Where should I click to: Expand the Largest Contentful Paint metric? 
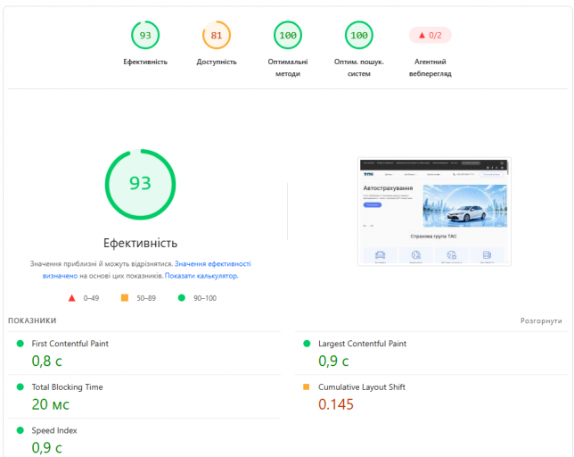point(431,353)
